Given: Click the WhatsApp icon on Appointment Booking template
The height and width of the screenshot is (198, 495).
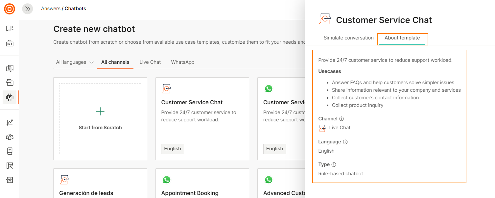Looking at the screenshot, I should pos(167,180).
